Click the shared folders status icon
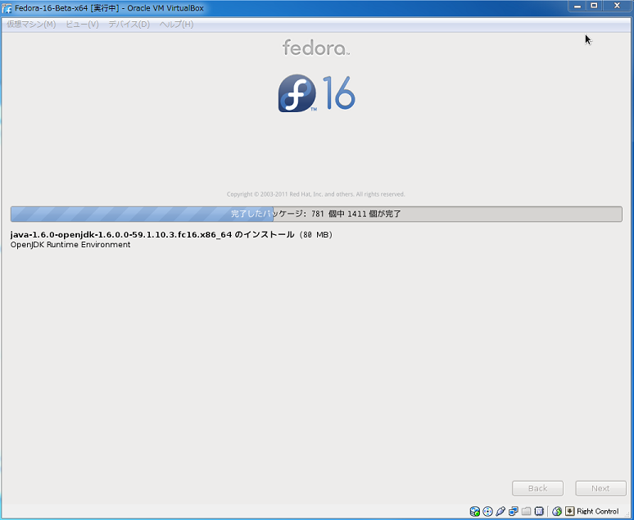Viewport: 634px width, 520px height. (526, 512)
